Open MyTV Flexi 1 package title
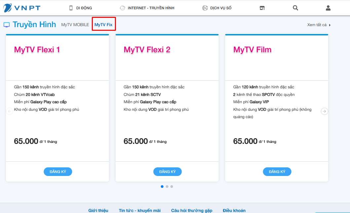The height and width of the screenshot is (213, 350). [37, 49]
